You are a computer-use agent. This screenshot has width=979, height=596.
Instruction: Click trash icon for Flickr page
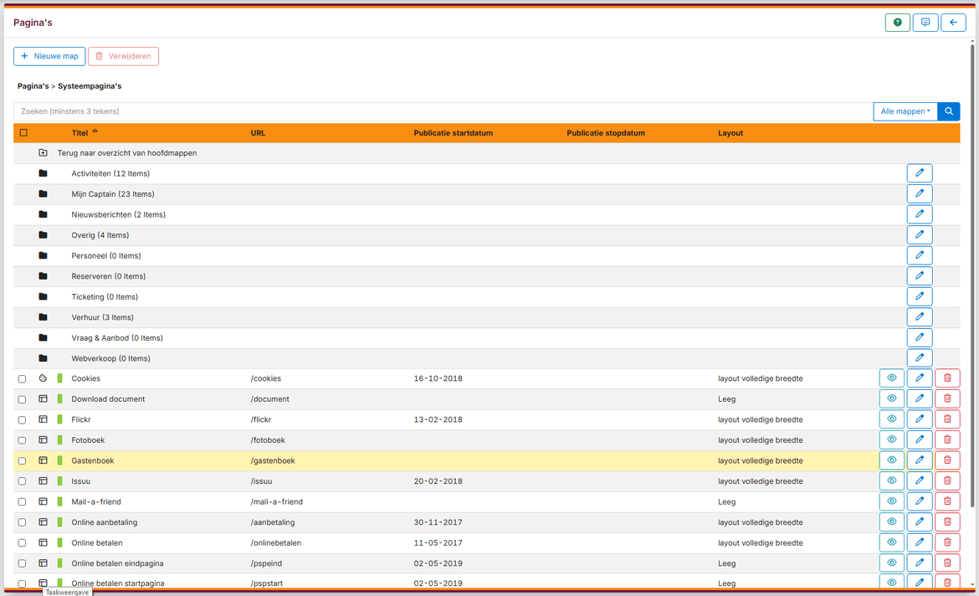click(947, 419)
